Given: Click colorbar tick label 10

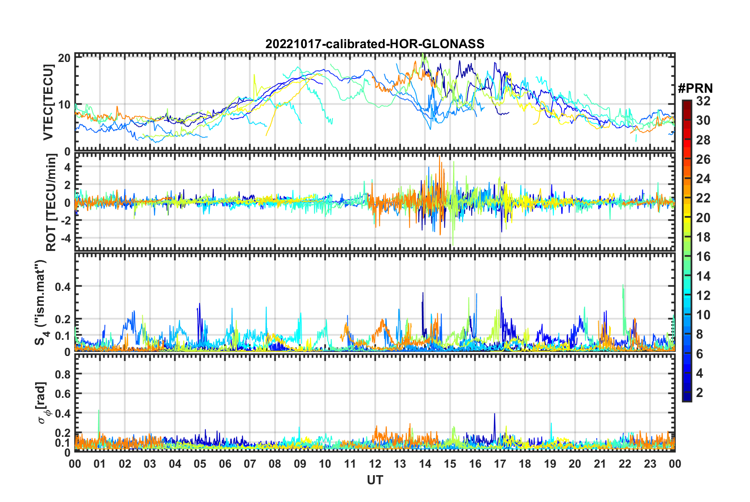Looking at the screenshot, I should pyautogui.click(x=703, y=315).
